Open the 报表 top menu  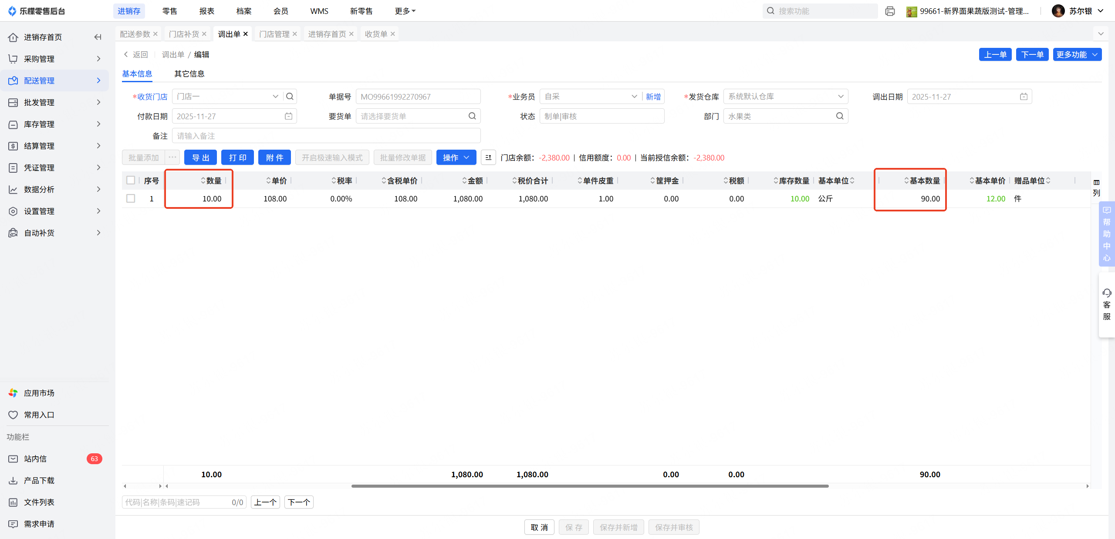(206, 11)
